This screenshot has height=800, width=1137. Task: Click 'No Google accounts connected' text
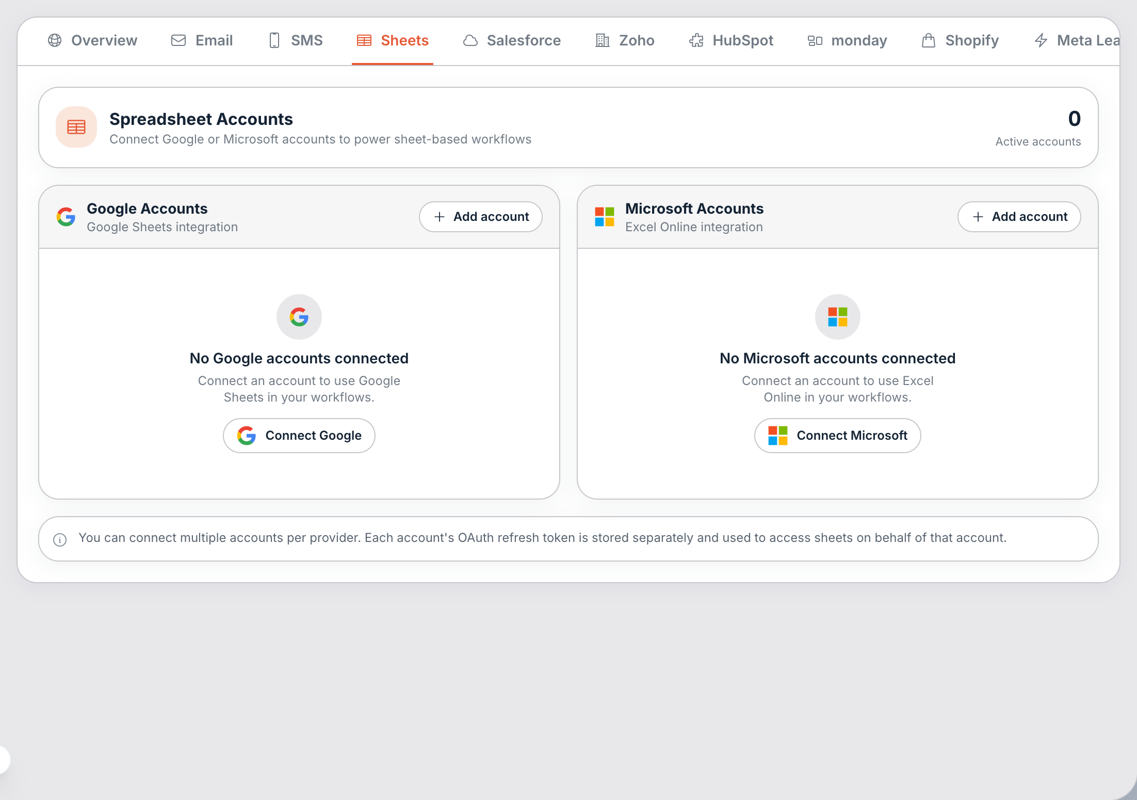click(299, 358)
